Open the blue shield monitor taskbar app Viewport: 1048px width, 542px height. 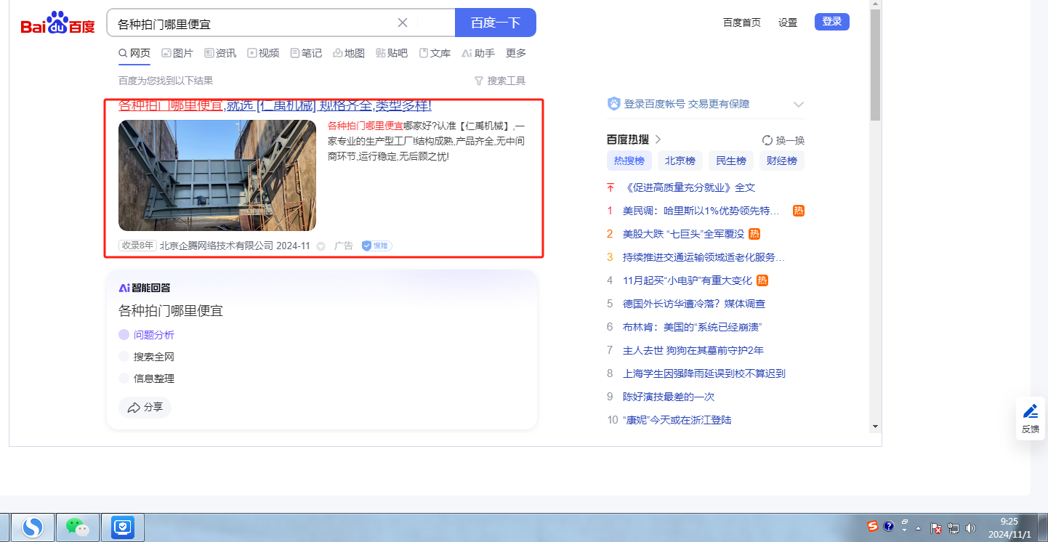click(x=123, y=527)
